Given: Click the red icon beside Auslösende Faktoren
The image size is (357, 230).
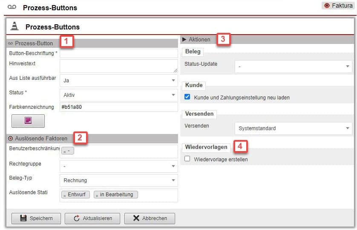Looking at the screenshot, I should (10, 139).
